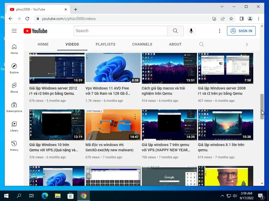Play the 14:47 GDI Payloads thumbnail

113,125
